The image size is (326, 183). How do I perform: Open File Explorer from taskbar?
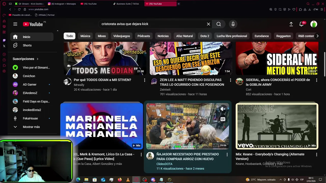coord(86,180)
